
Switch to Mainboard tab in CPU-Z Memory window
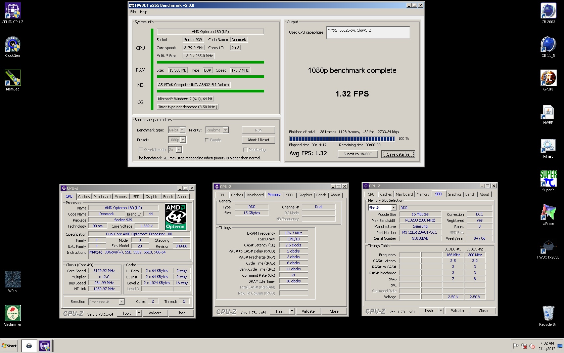(255, 195)
